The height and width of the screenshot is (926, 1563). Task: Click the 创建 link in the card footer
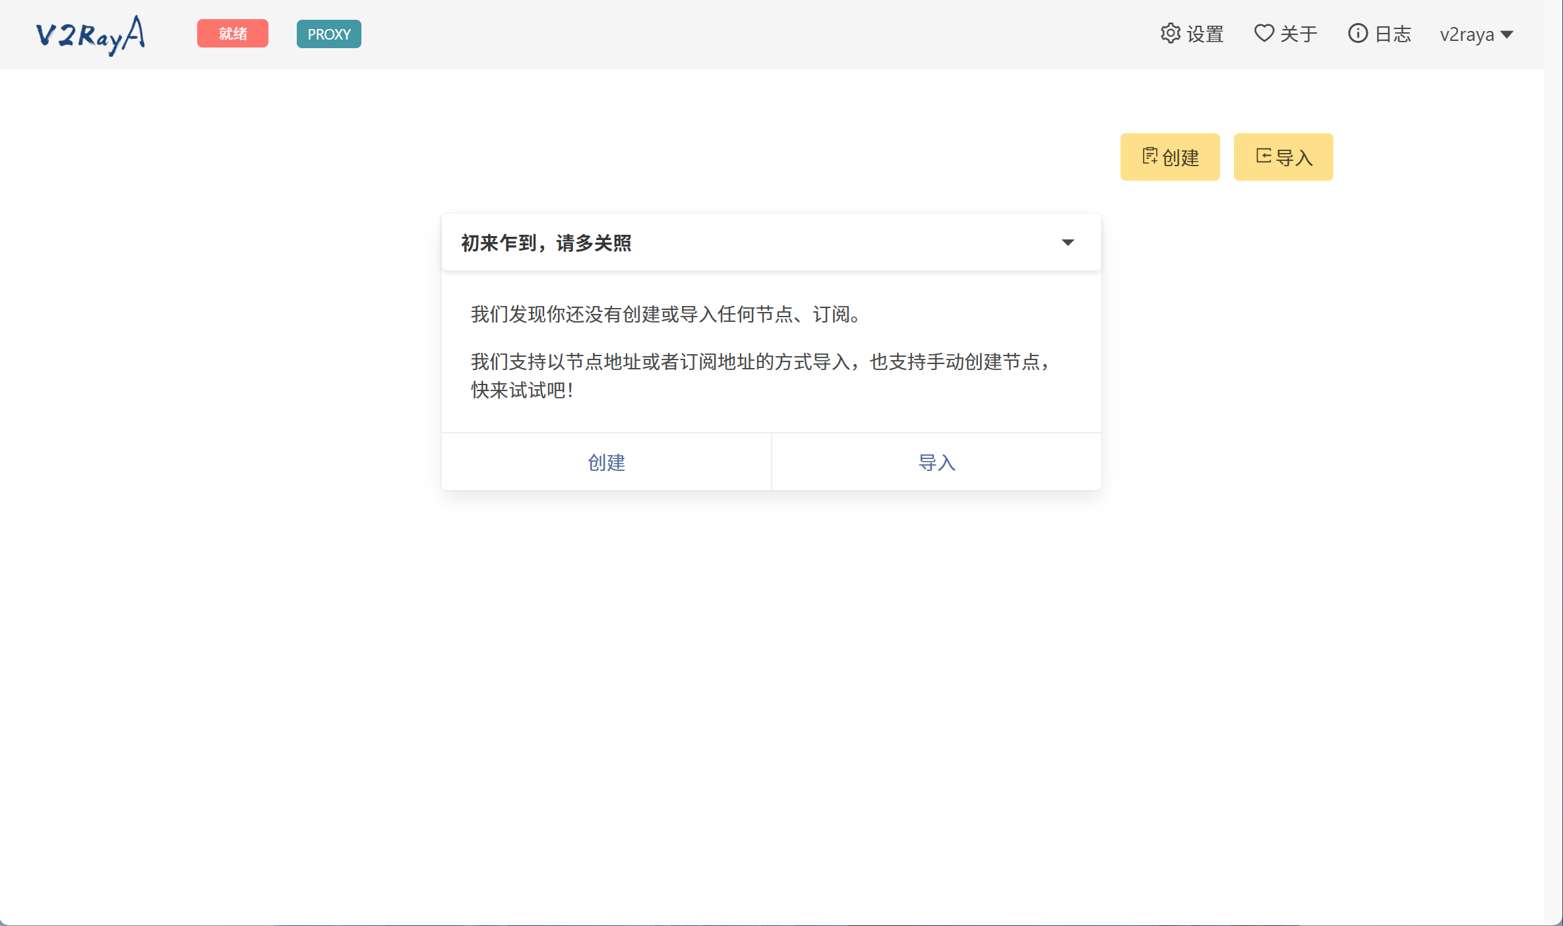point(606,462)
